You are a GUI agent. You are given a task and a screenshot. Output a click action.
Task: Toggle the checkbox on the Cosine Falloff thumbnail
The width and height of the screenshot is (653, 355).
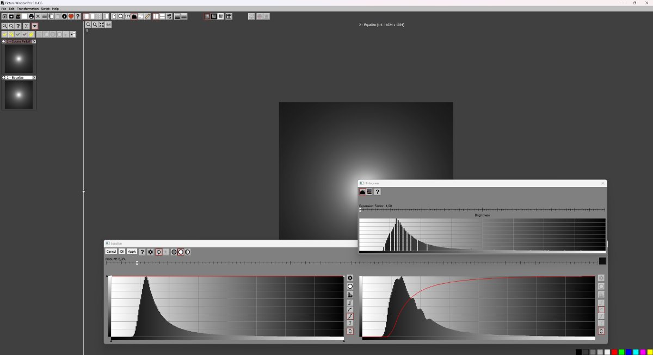(x=3, y=41)
